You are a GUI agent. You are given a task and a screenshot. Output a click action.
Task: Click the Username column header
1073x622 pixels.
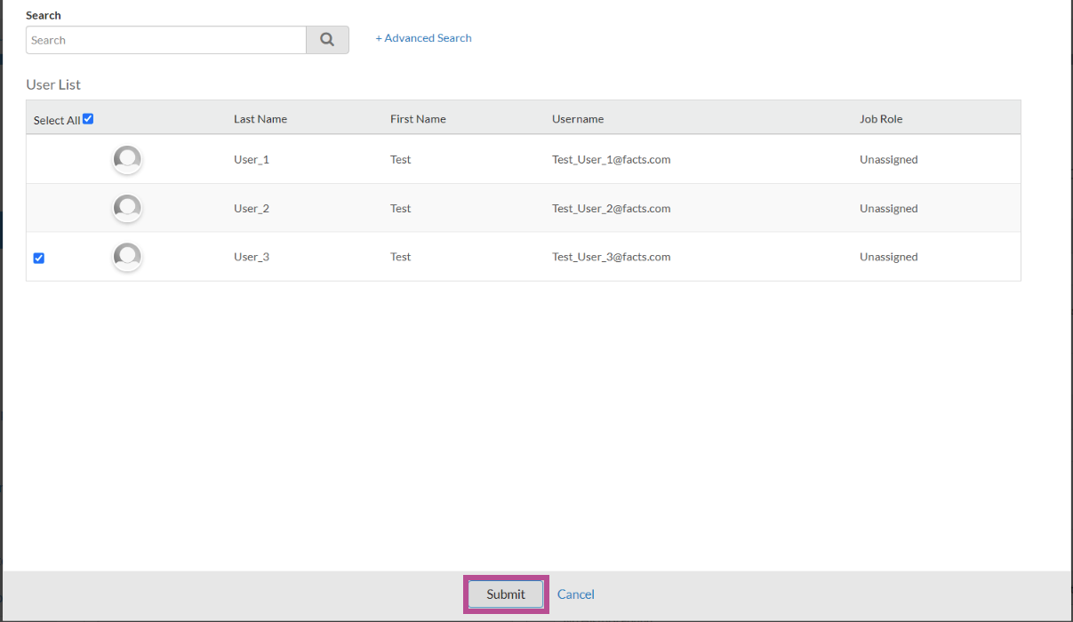pyautogui.click(x=578, y=119)
